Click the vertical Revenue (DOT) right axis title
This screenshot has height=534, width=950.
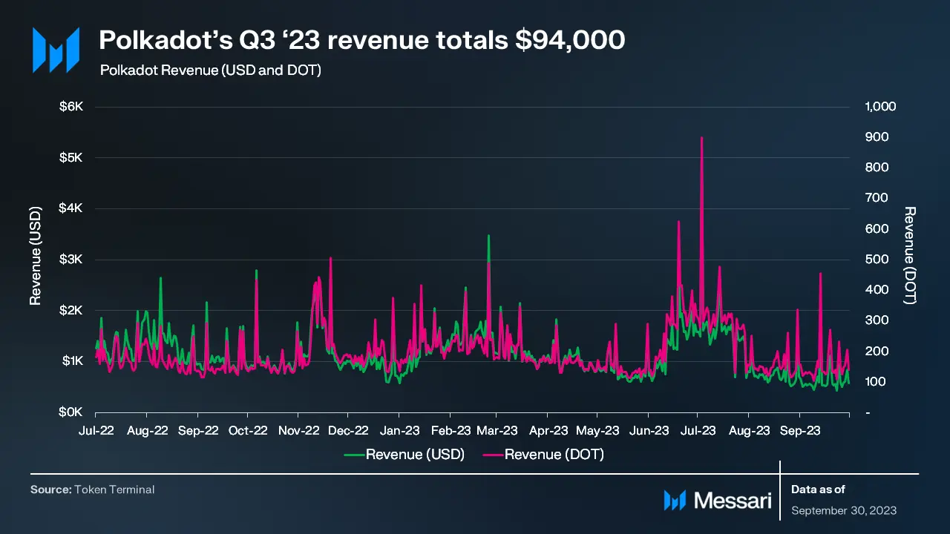click(x=910, y=255)
